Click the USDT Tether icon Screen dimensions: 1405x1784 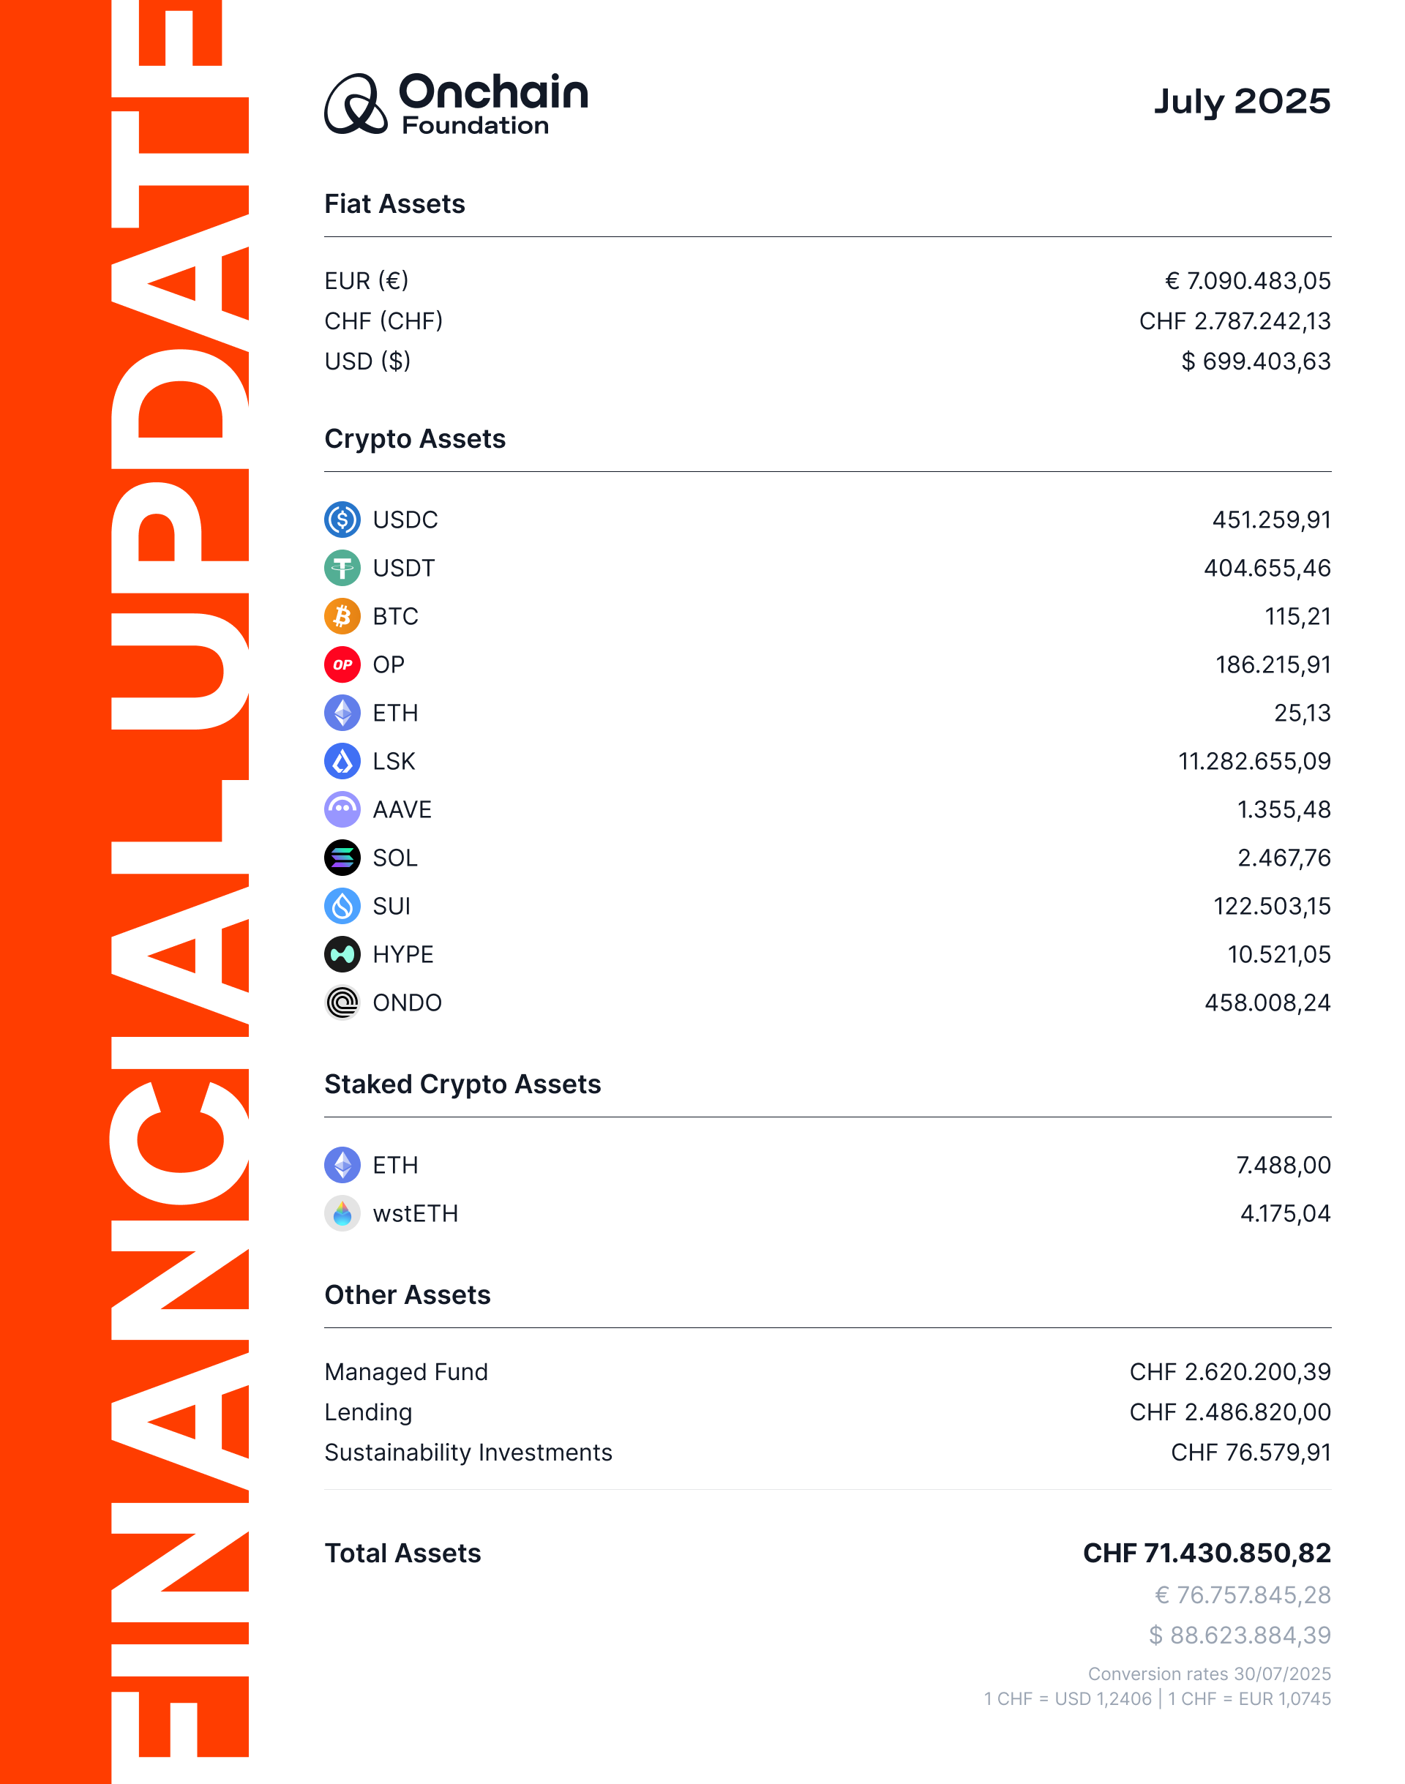[342, 569]
